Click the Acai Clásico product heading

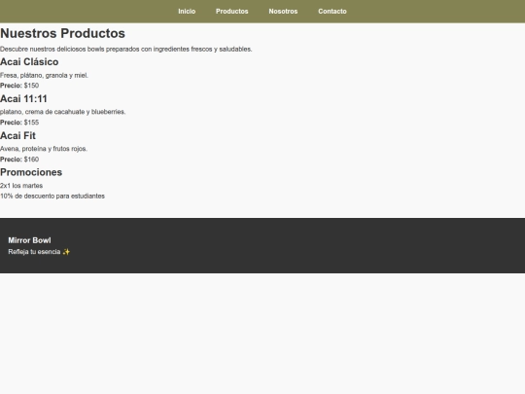[29, 62]
